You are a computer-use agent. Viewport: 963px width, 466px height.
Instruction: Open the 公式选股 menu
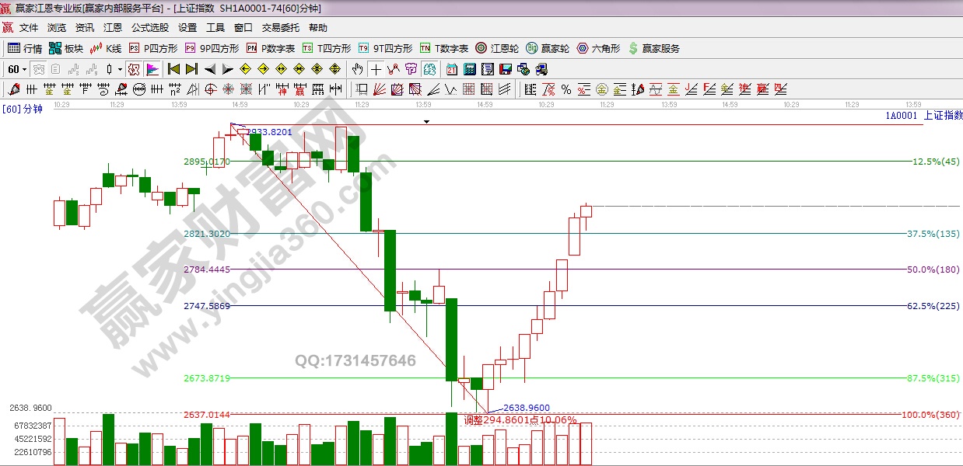(149, 27)
